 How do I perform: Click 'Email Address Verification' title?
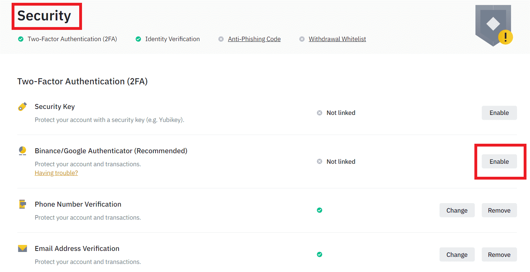click(x=77, y=248)
